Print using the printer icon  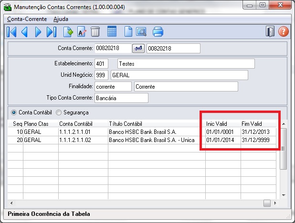coord(158,31)
